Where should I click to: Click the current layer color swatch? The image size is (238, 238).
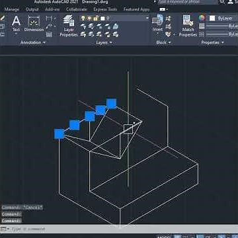[102, 19]
